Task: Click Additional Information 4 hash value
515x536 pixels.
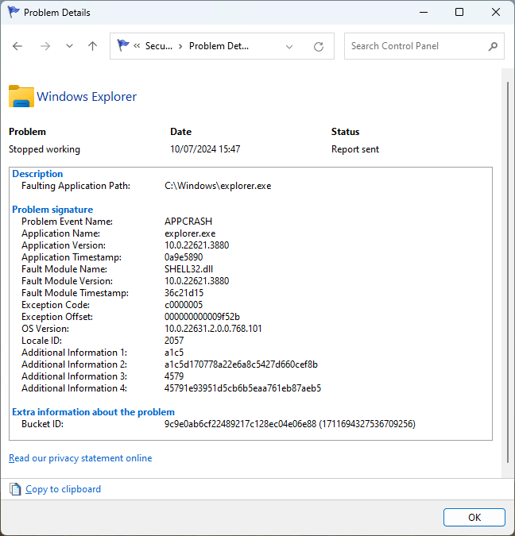Action: (x=243, y=388)
